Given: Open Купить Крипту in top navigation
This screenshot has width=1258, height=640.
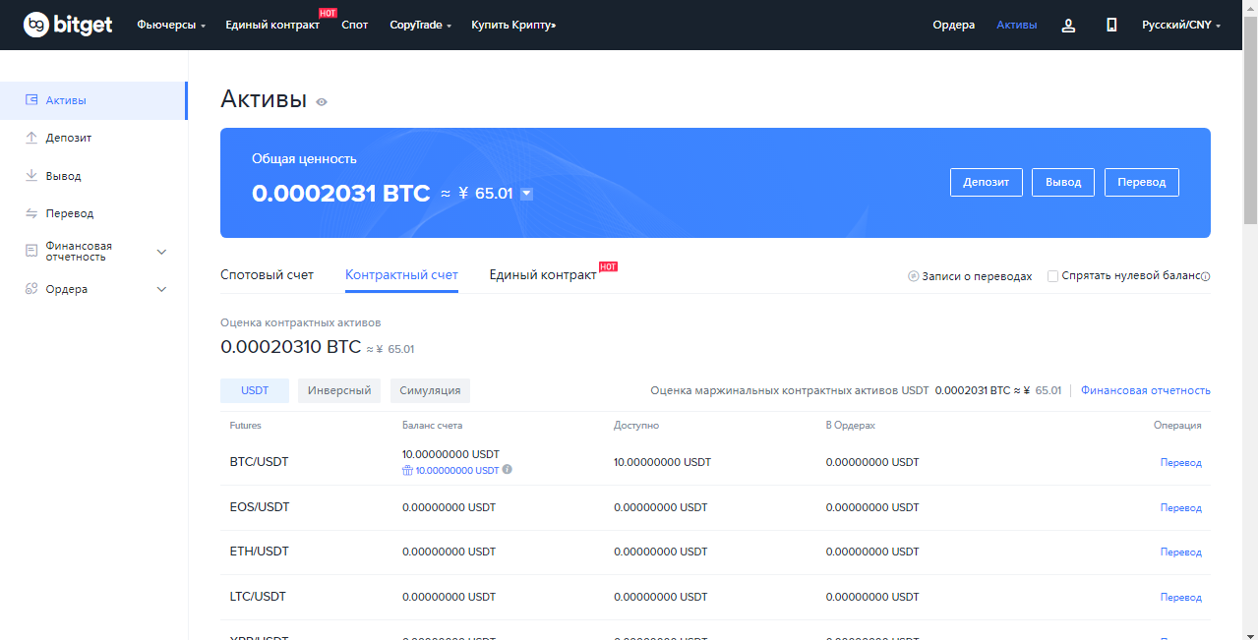Looking at the screenshot, I should (513, 25).
